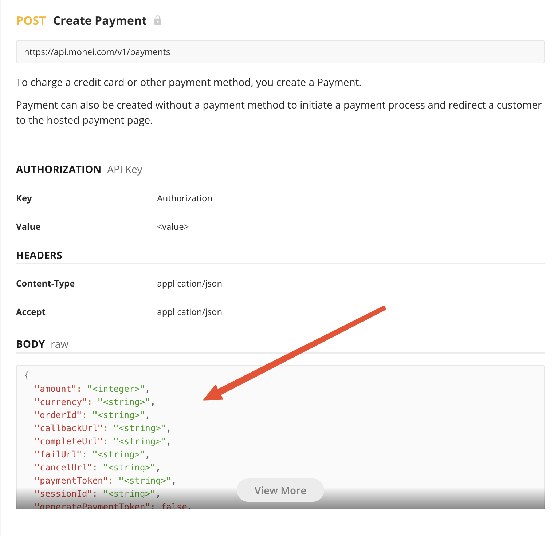Viewport: 558px width, 536px height.
Task: Select the Content-Type application/json value
Action: (x=189, y=283)
